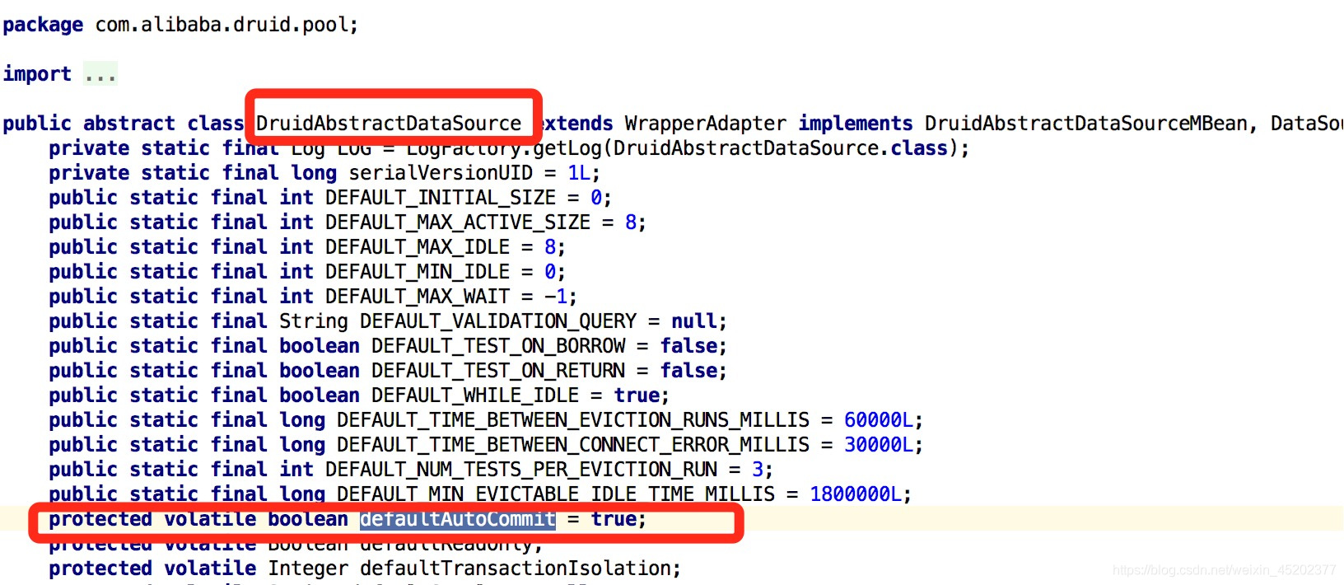This screenshot has height=585, width=1344.
Task: Click defaultTransactionIsolation field name
Action: click(x=516, y=569)
